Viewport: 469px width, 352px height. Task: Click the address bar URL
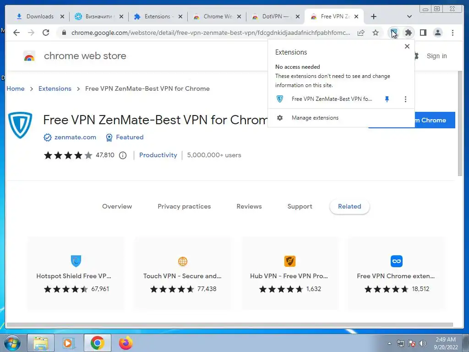211,33
